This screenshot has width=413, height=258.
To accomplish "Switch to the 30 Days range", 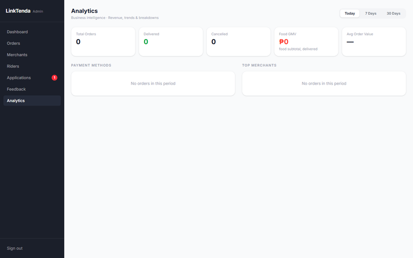I will 393,14.
